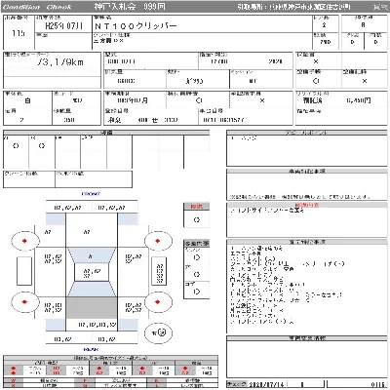Click the circle mark in the inspection box
The image size is (390, 390).
197,219
